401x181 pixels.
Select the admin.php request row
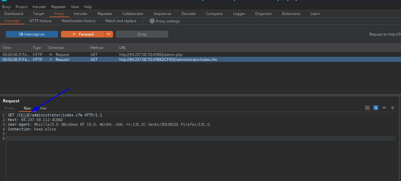point(150,55)
